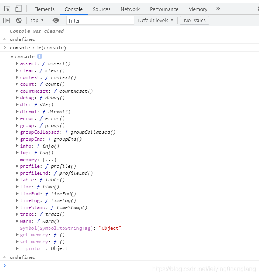Expand the __proto__ Object entry
This screenshot has width=259, height=276.
point(17,248)
